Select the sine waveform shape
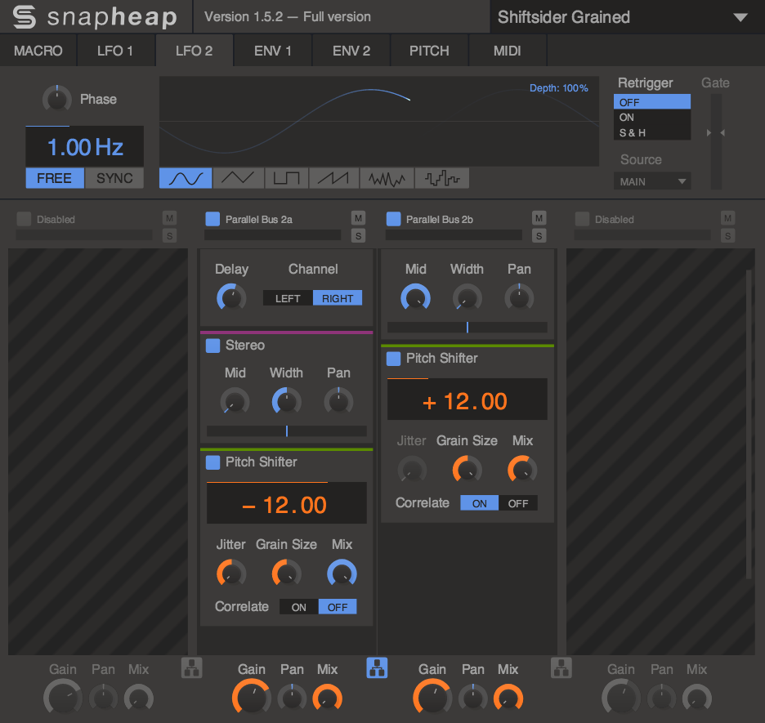Viewport: 765px width, 723px height. pyautogui.click(x=186, y=178)
